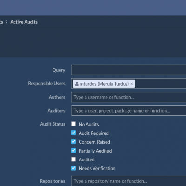This screenshot has width=186, height=186.
Task: Uncheck the Concern Raised checkbox
Action: (x=73, y=142)
